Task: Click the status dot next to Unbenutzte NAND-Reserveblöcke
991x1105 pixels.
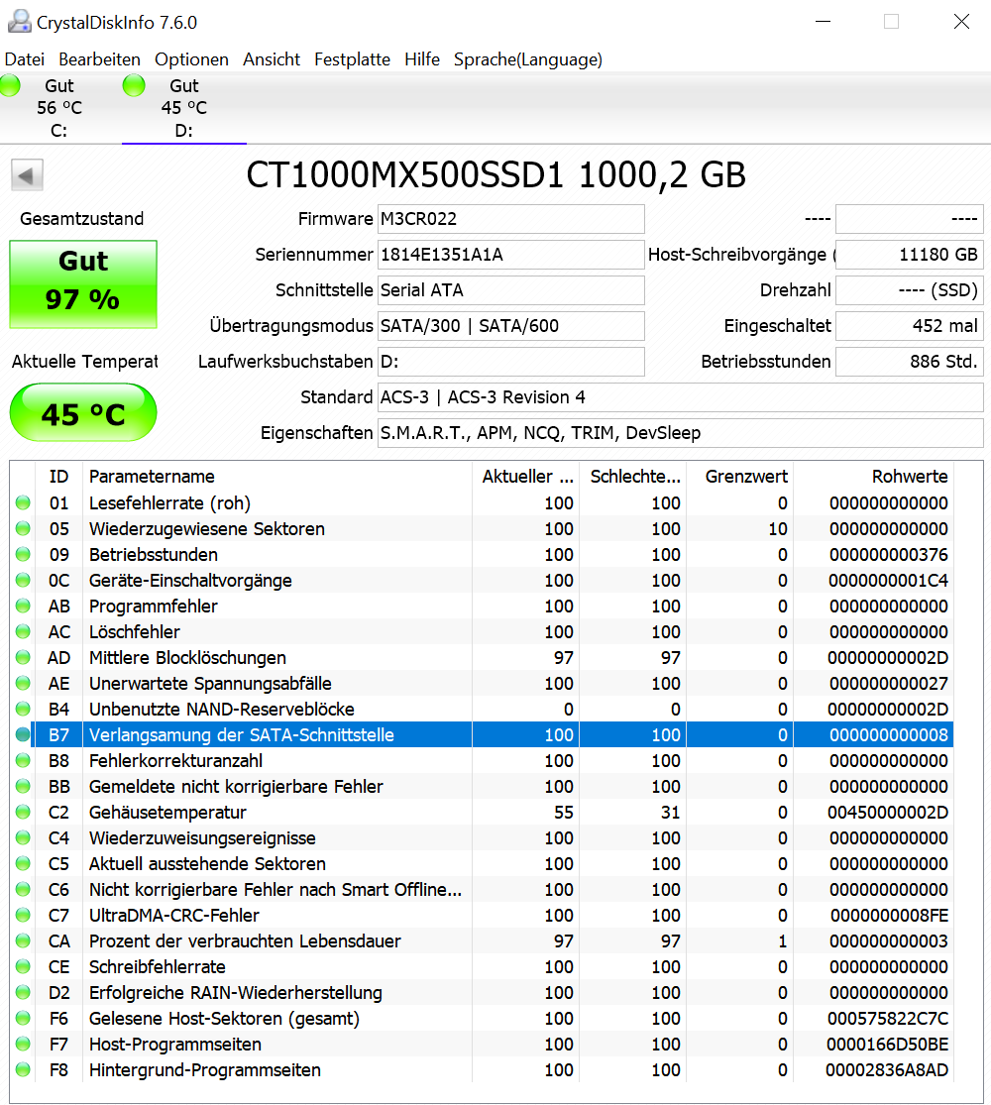Action: pyautogui.click(x=22, y=709)
